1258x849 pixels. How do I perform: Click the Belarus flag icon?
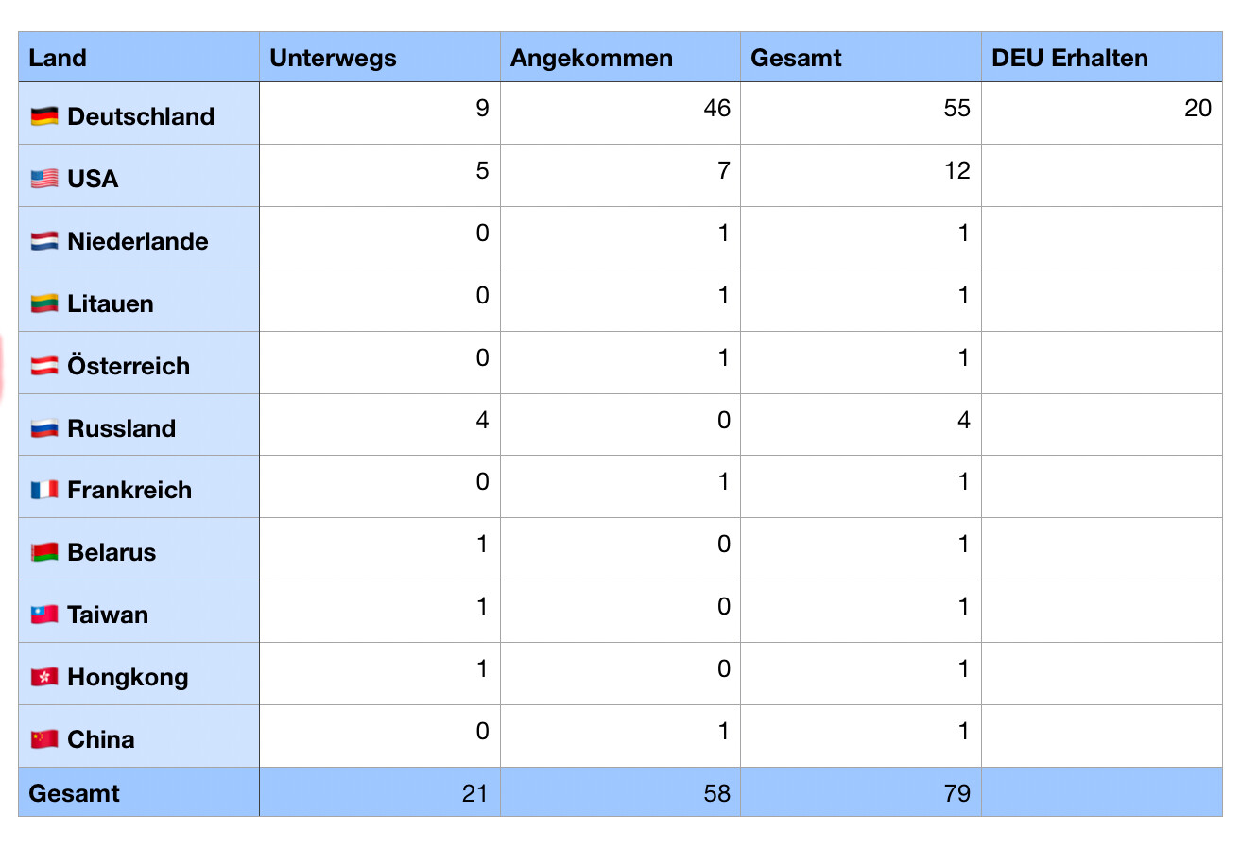(44, 552)
